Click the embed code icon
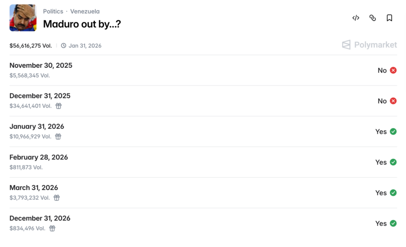 tap(356, 18)
